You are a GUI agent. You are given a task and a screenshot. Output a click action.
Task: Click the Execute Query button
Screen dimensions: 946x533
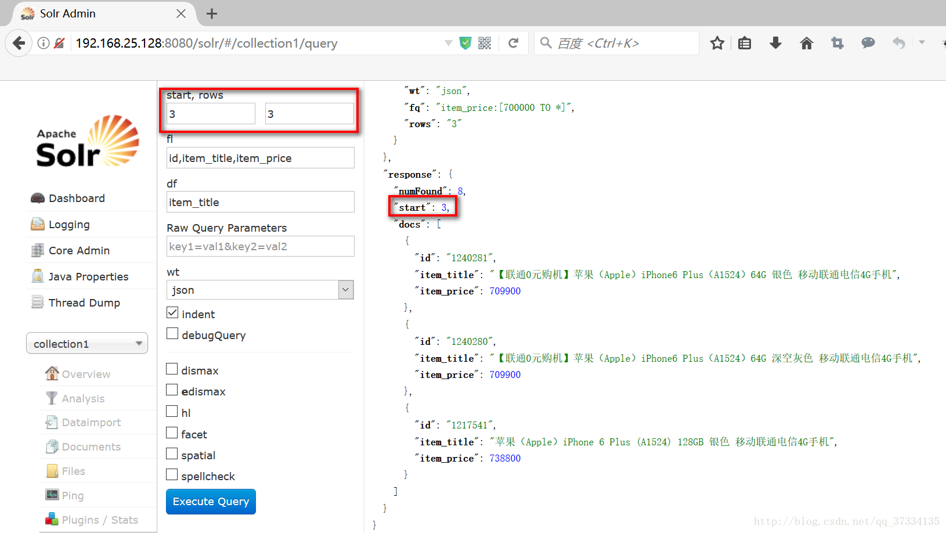[211, 502]
